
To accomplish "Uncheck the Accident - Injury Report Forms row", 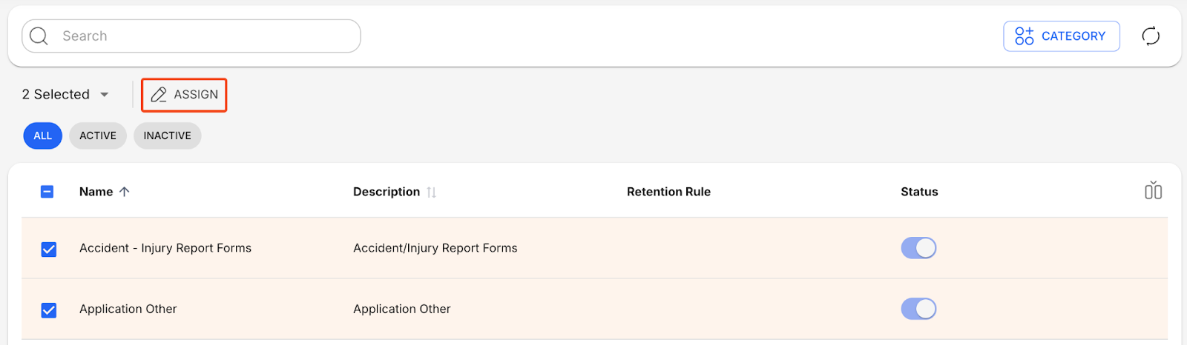I will click(49, 249).
